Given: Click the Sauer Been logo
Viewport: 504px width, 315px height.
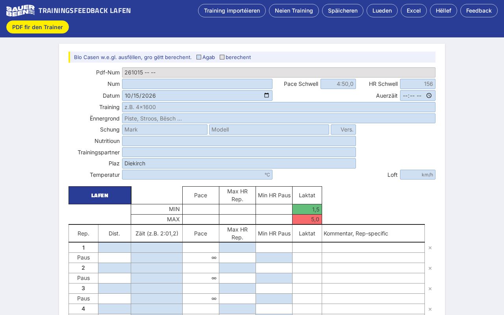Looking at the screenshot, I should tap(20, 11).
